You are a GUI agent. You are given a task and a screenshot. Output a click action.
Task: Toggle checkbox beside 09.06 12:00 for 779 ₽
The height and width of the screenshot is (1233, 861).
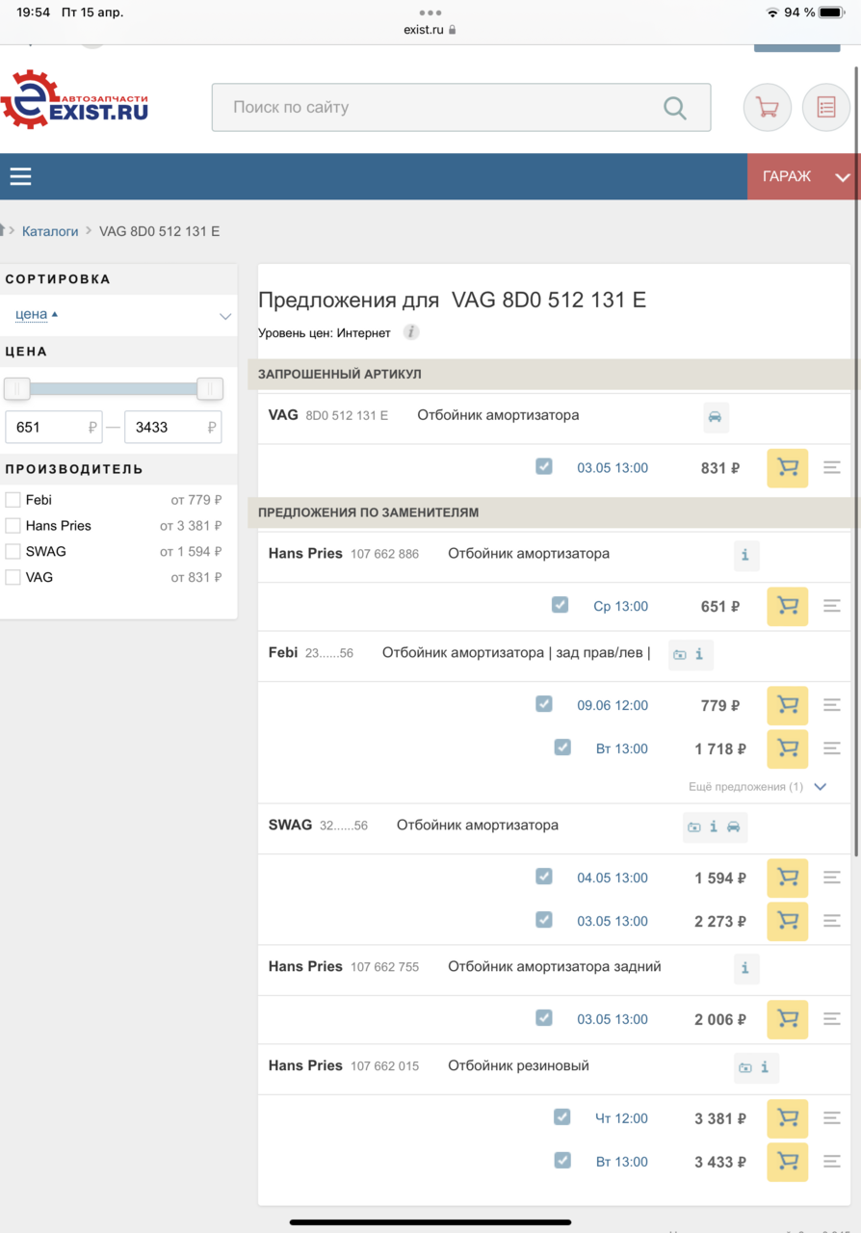(544, 703)
